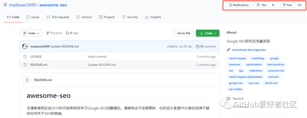Select the google topic tag
The image size is (307, 118).
[x=274, y=58]
